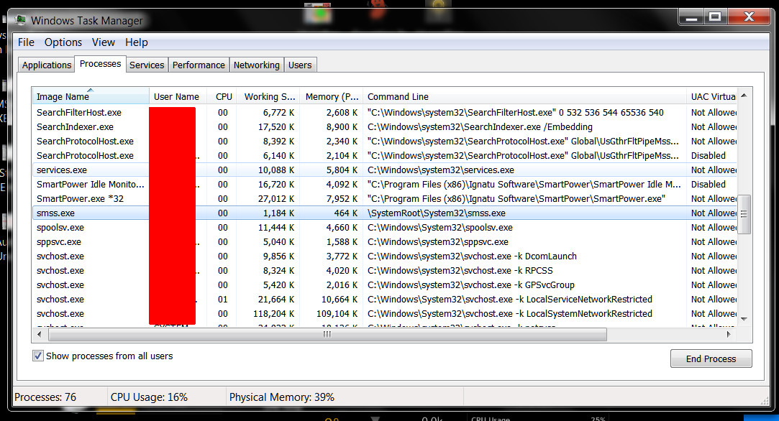Select the Processes tab
This screenshot has height=421, width=779.
point(101,63)
